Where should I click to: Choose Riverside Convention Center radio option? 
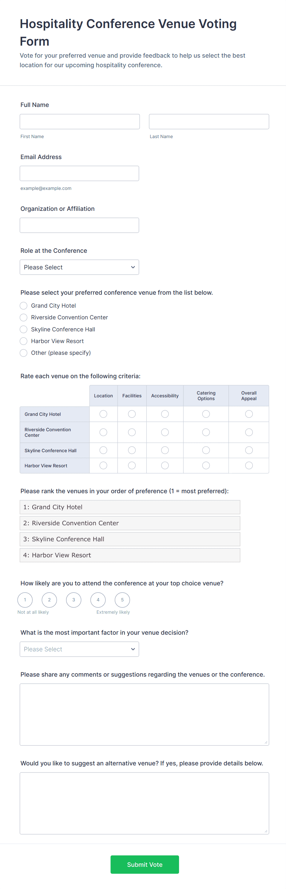[x=23, y=317]
